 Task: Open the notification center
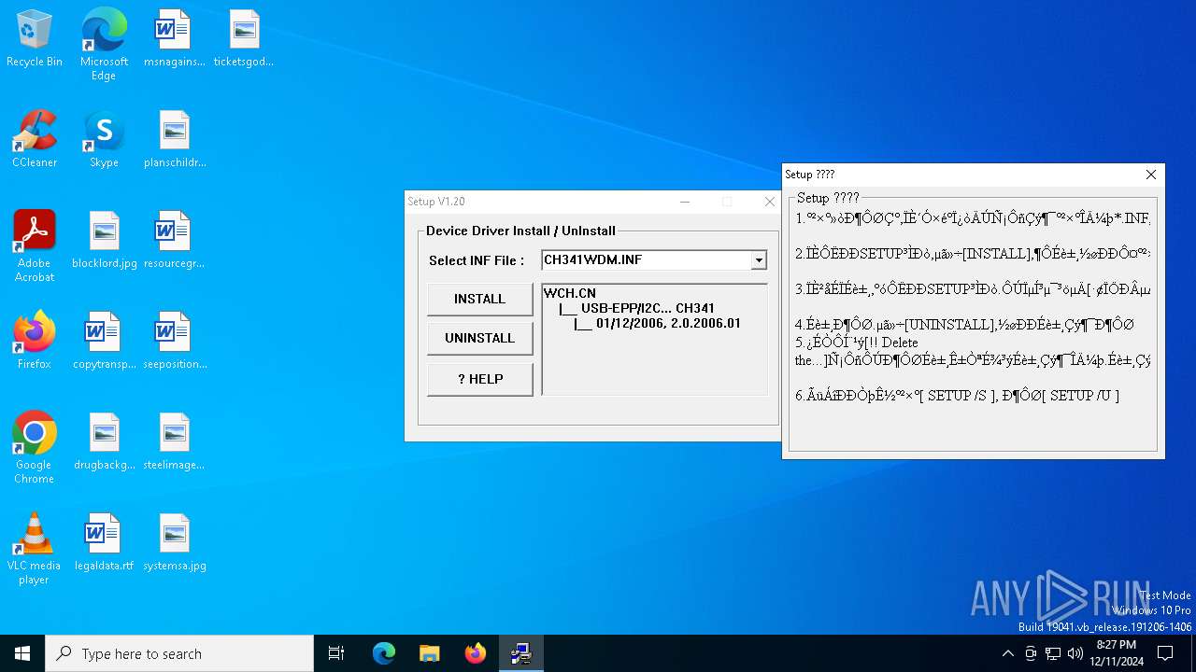(1165, 653)
